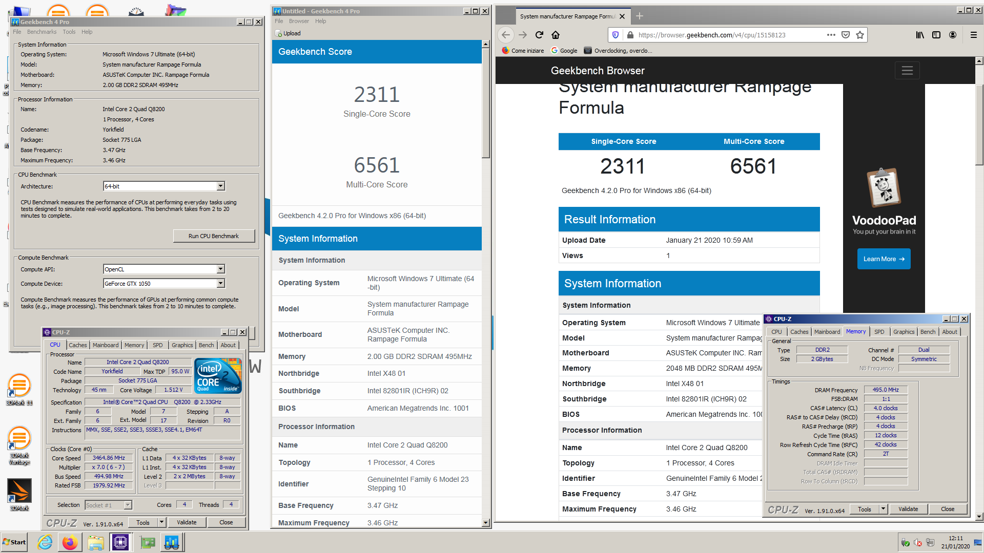Viewport: 984px width, 553px height.
Task: Switch to Caches tab in left CPU-Z
Action: click(78, 345)
